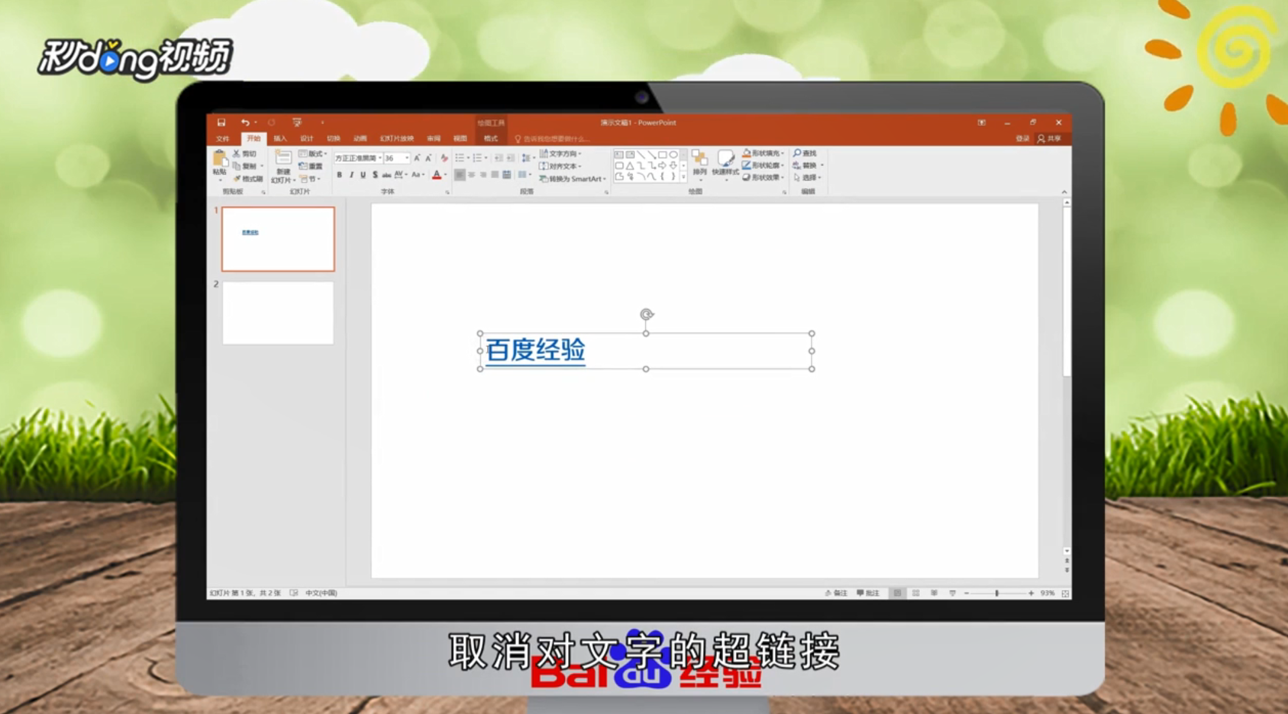Image resolution: width=1288 pixels, height=714 pixels.
Task: Open Shape Fill (形状填充) dropdown
Action: [x=763, y=153]
